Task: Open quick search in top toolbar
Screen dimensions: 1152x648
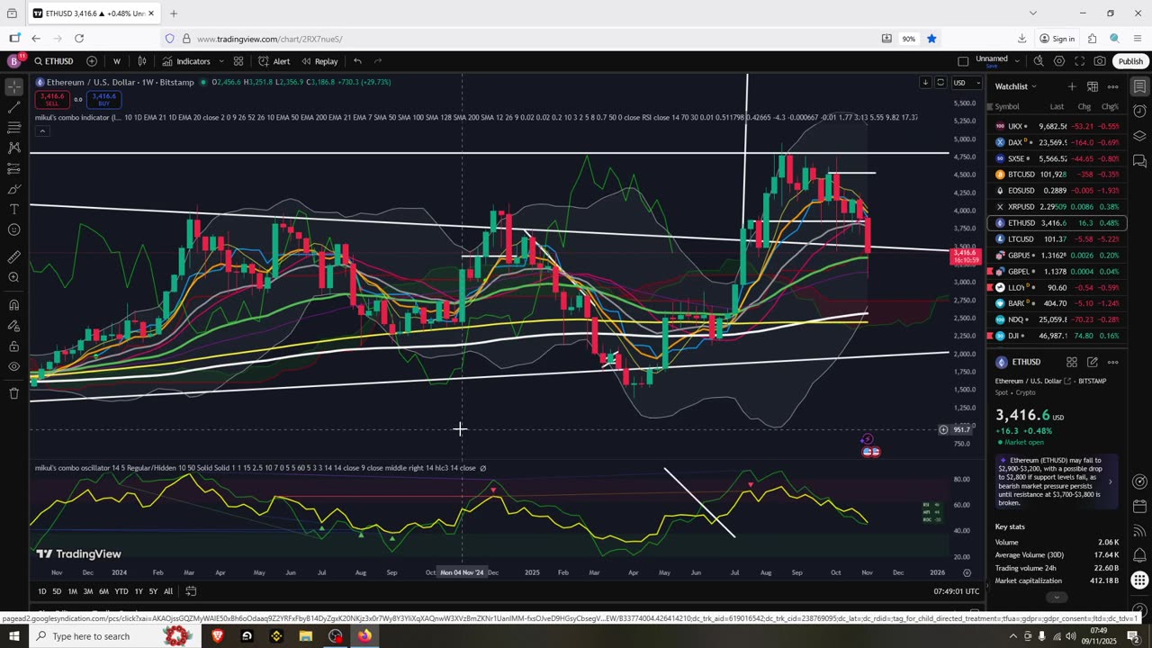Action: (1039, 61)
